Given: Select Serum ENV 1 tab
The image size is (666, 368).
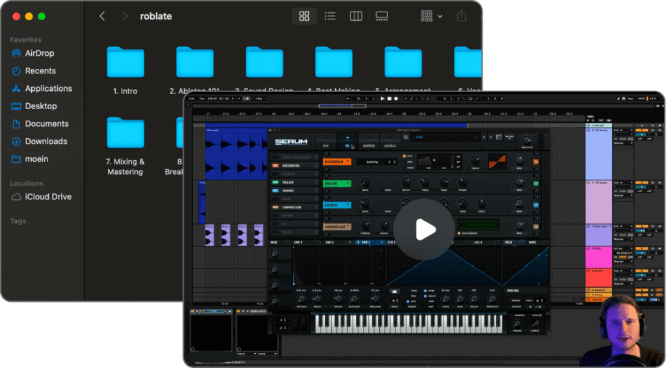Looking at the screenshot, I should [299, 243].
